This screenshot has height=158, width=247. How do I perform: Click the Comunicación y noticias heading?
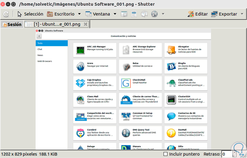[123, 36]
